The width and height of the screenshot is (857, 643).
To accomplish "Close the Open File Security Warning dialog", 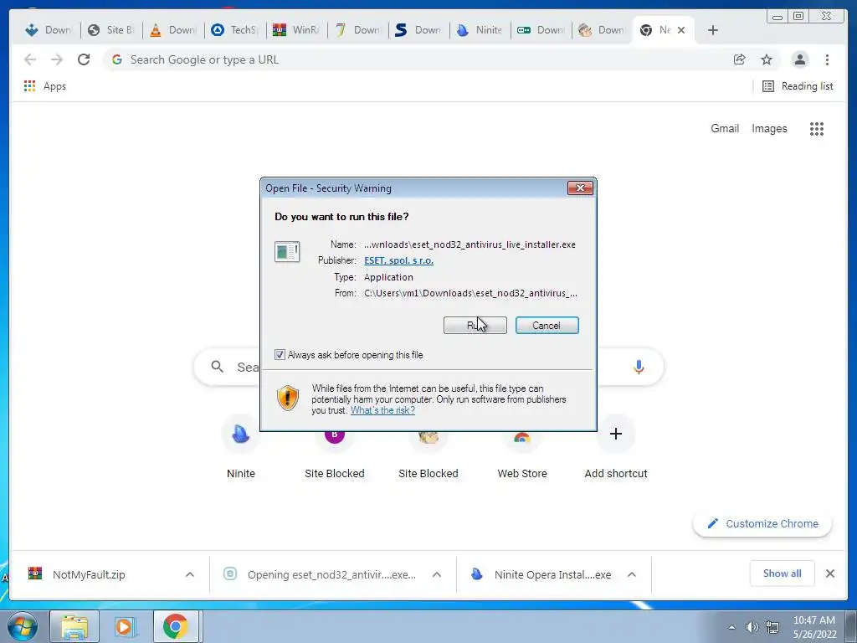I will (580, 188).
